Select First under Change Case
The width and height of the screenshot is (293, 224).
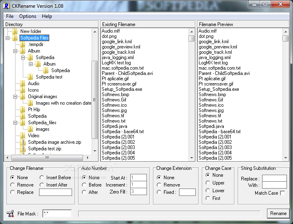(x=208, y=198)
